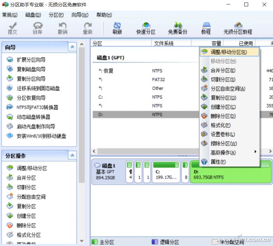Screen dimensions: 273x246
Task: Sort by 容量 column header
Action: click(207, 43)
